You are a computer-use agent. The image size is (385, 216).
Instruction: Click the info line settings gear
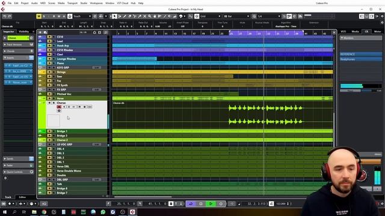pyautogui.click(x=382, y=23)
